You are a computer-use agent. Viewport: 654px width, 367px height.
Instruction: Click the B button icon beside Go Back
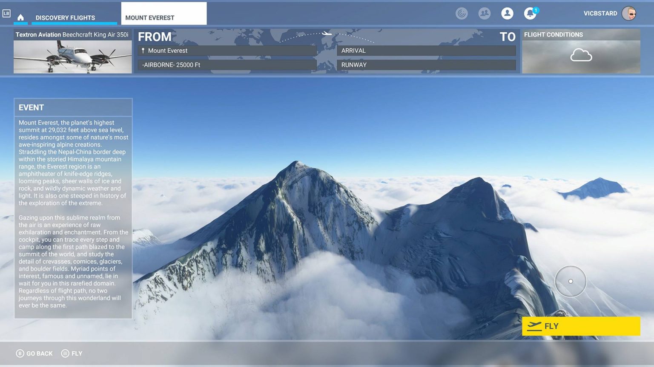coord(20,353)
